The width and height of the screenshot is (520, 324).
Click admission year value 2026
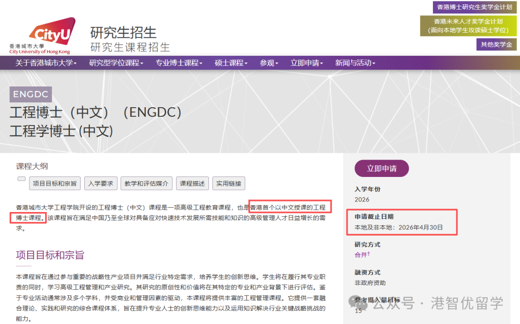pyautogui.click(x=362, y=199)
